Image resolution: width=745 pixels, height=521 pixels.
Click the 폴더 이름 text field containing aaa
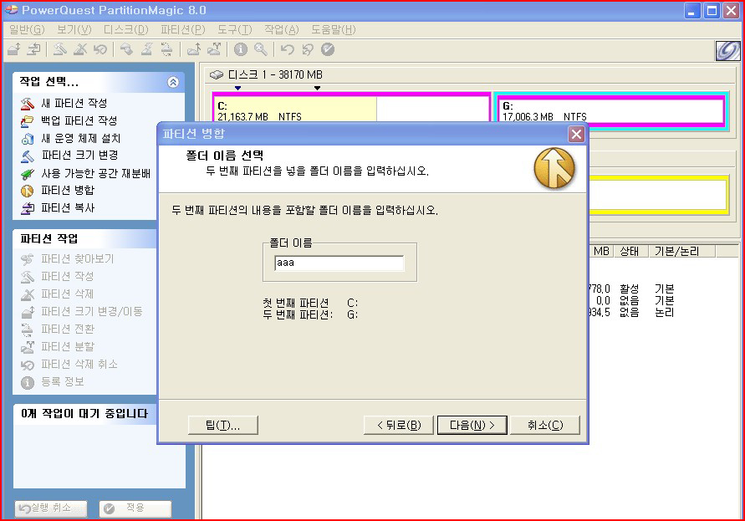339,263
